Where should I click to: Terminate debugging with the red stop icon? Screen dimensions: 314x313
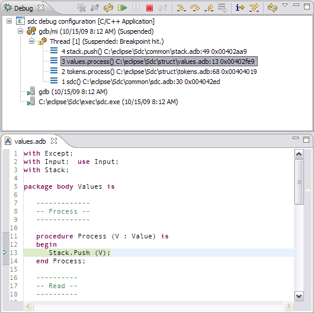click(149, 8)
